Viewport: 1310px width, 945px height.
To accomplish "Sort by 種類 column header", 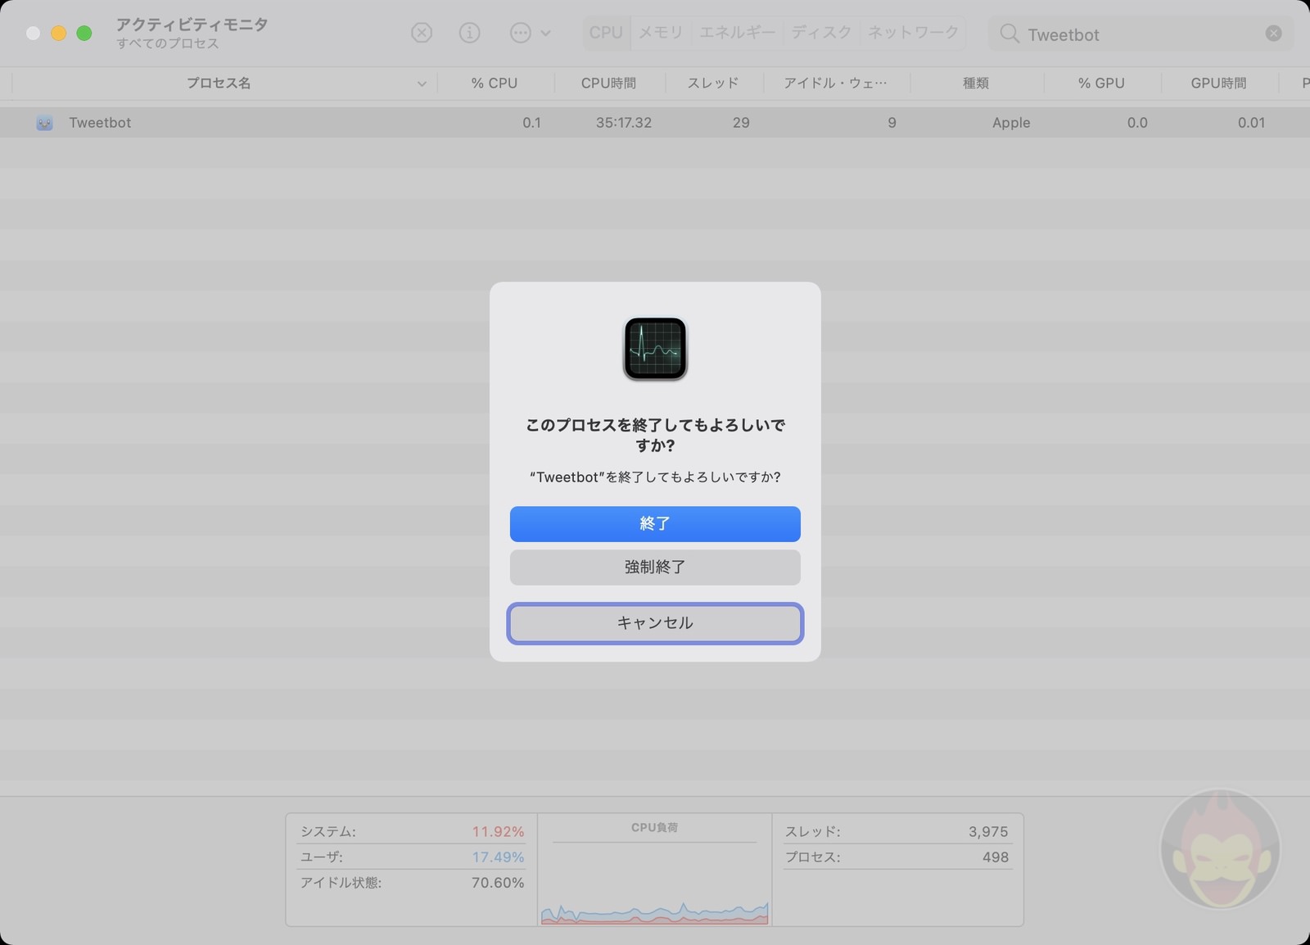I will click(976, 84).
